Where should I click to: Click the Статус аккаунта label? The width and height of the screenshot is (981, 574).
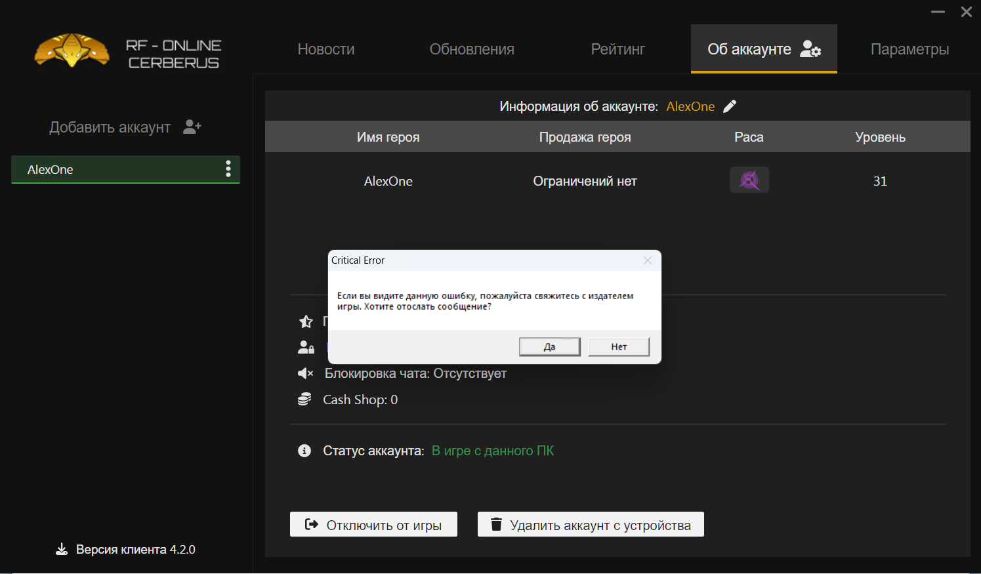(373, 451)
